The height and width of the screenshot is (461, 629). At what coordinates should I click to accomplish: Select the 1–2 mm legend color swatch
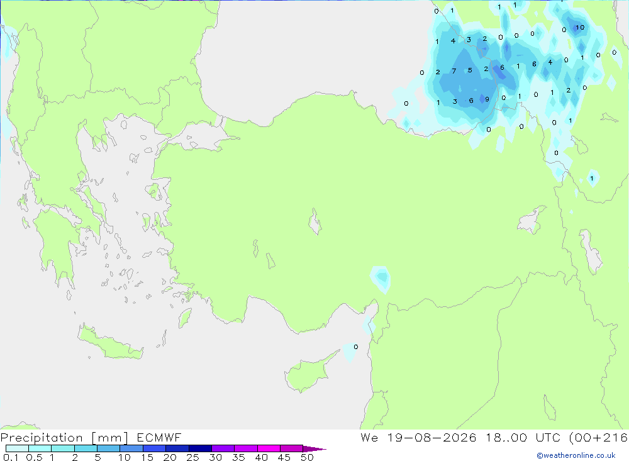pyautogui.click(x=62, y=448)
